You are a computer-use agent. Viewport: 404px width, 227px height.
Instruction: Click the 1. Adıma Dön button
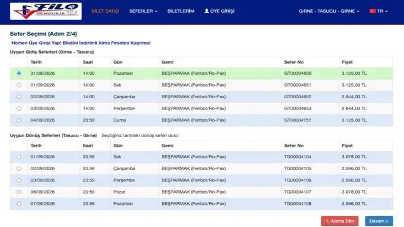point(340,221)
